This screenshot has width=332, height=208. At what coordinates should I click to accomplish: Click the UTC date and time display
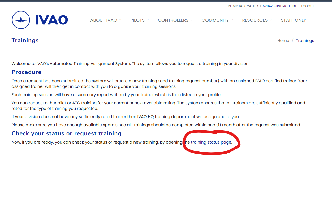click(x=243, y=6)
